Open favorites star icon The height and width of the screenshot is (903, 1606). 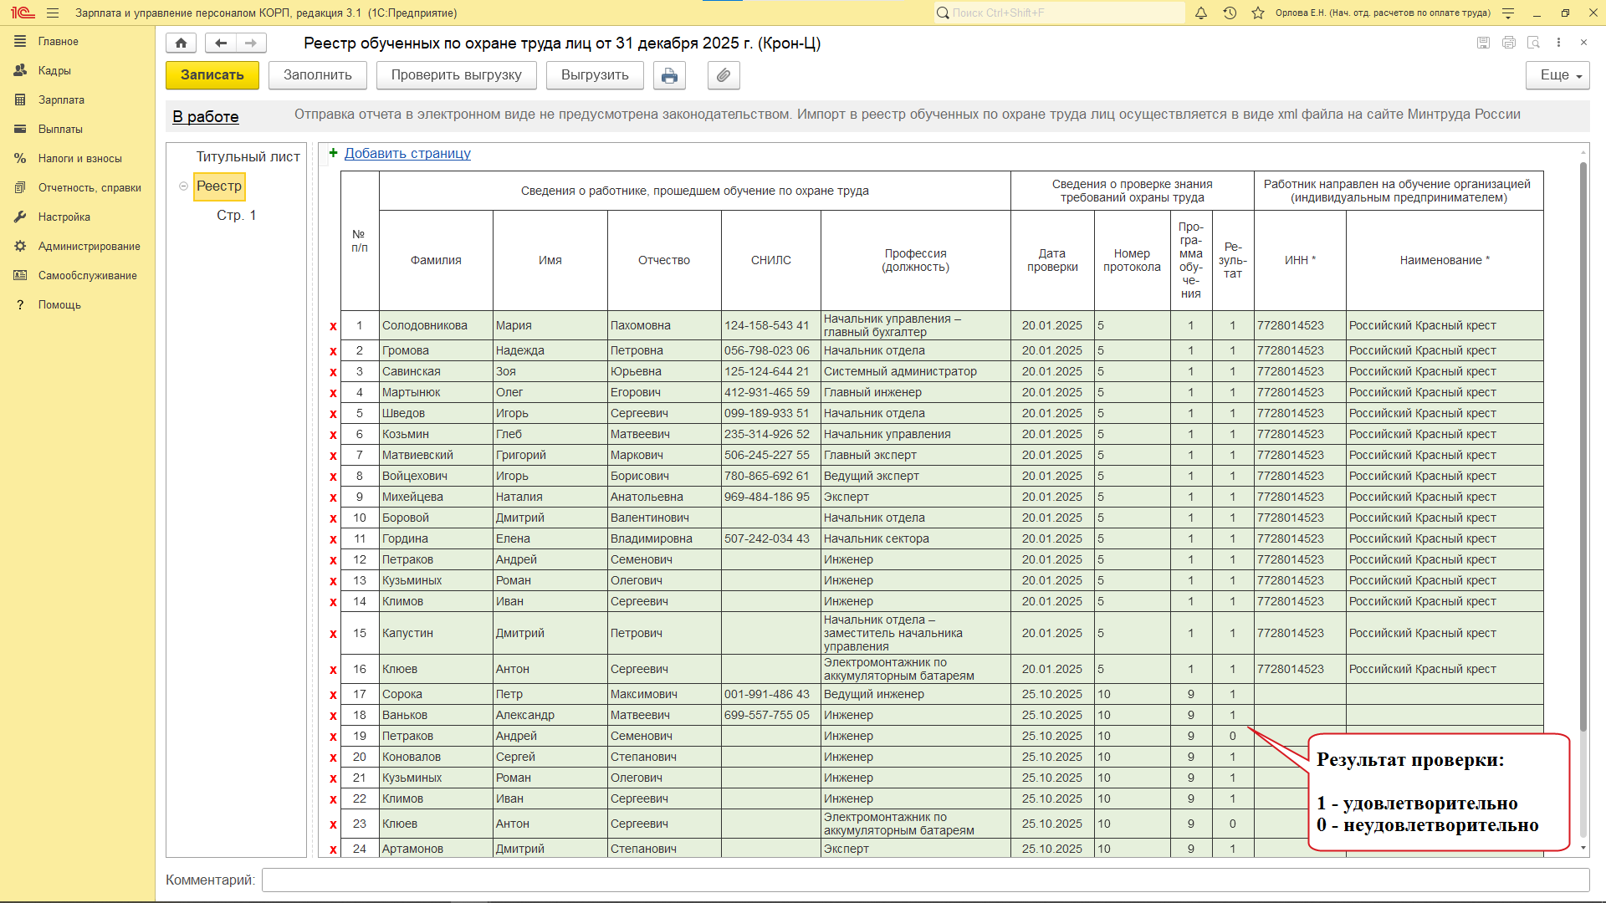1257,13
